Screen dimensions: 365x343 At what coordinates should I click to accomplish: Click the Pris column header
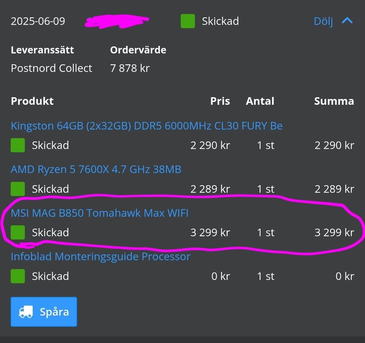tap(220, 101)
